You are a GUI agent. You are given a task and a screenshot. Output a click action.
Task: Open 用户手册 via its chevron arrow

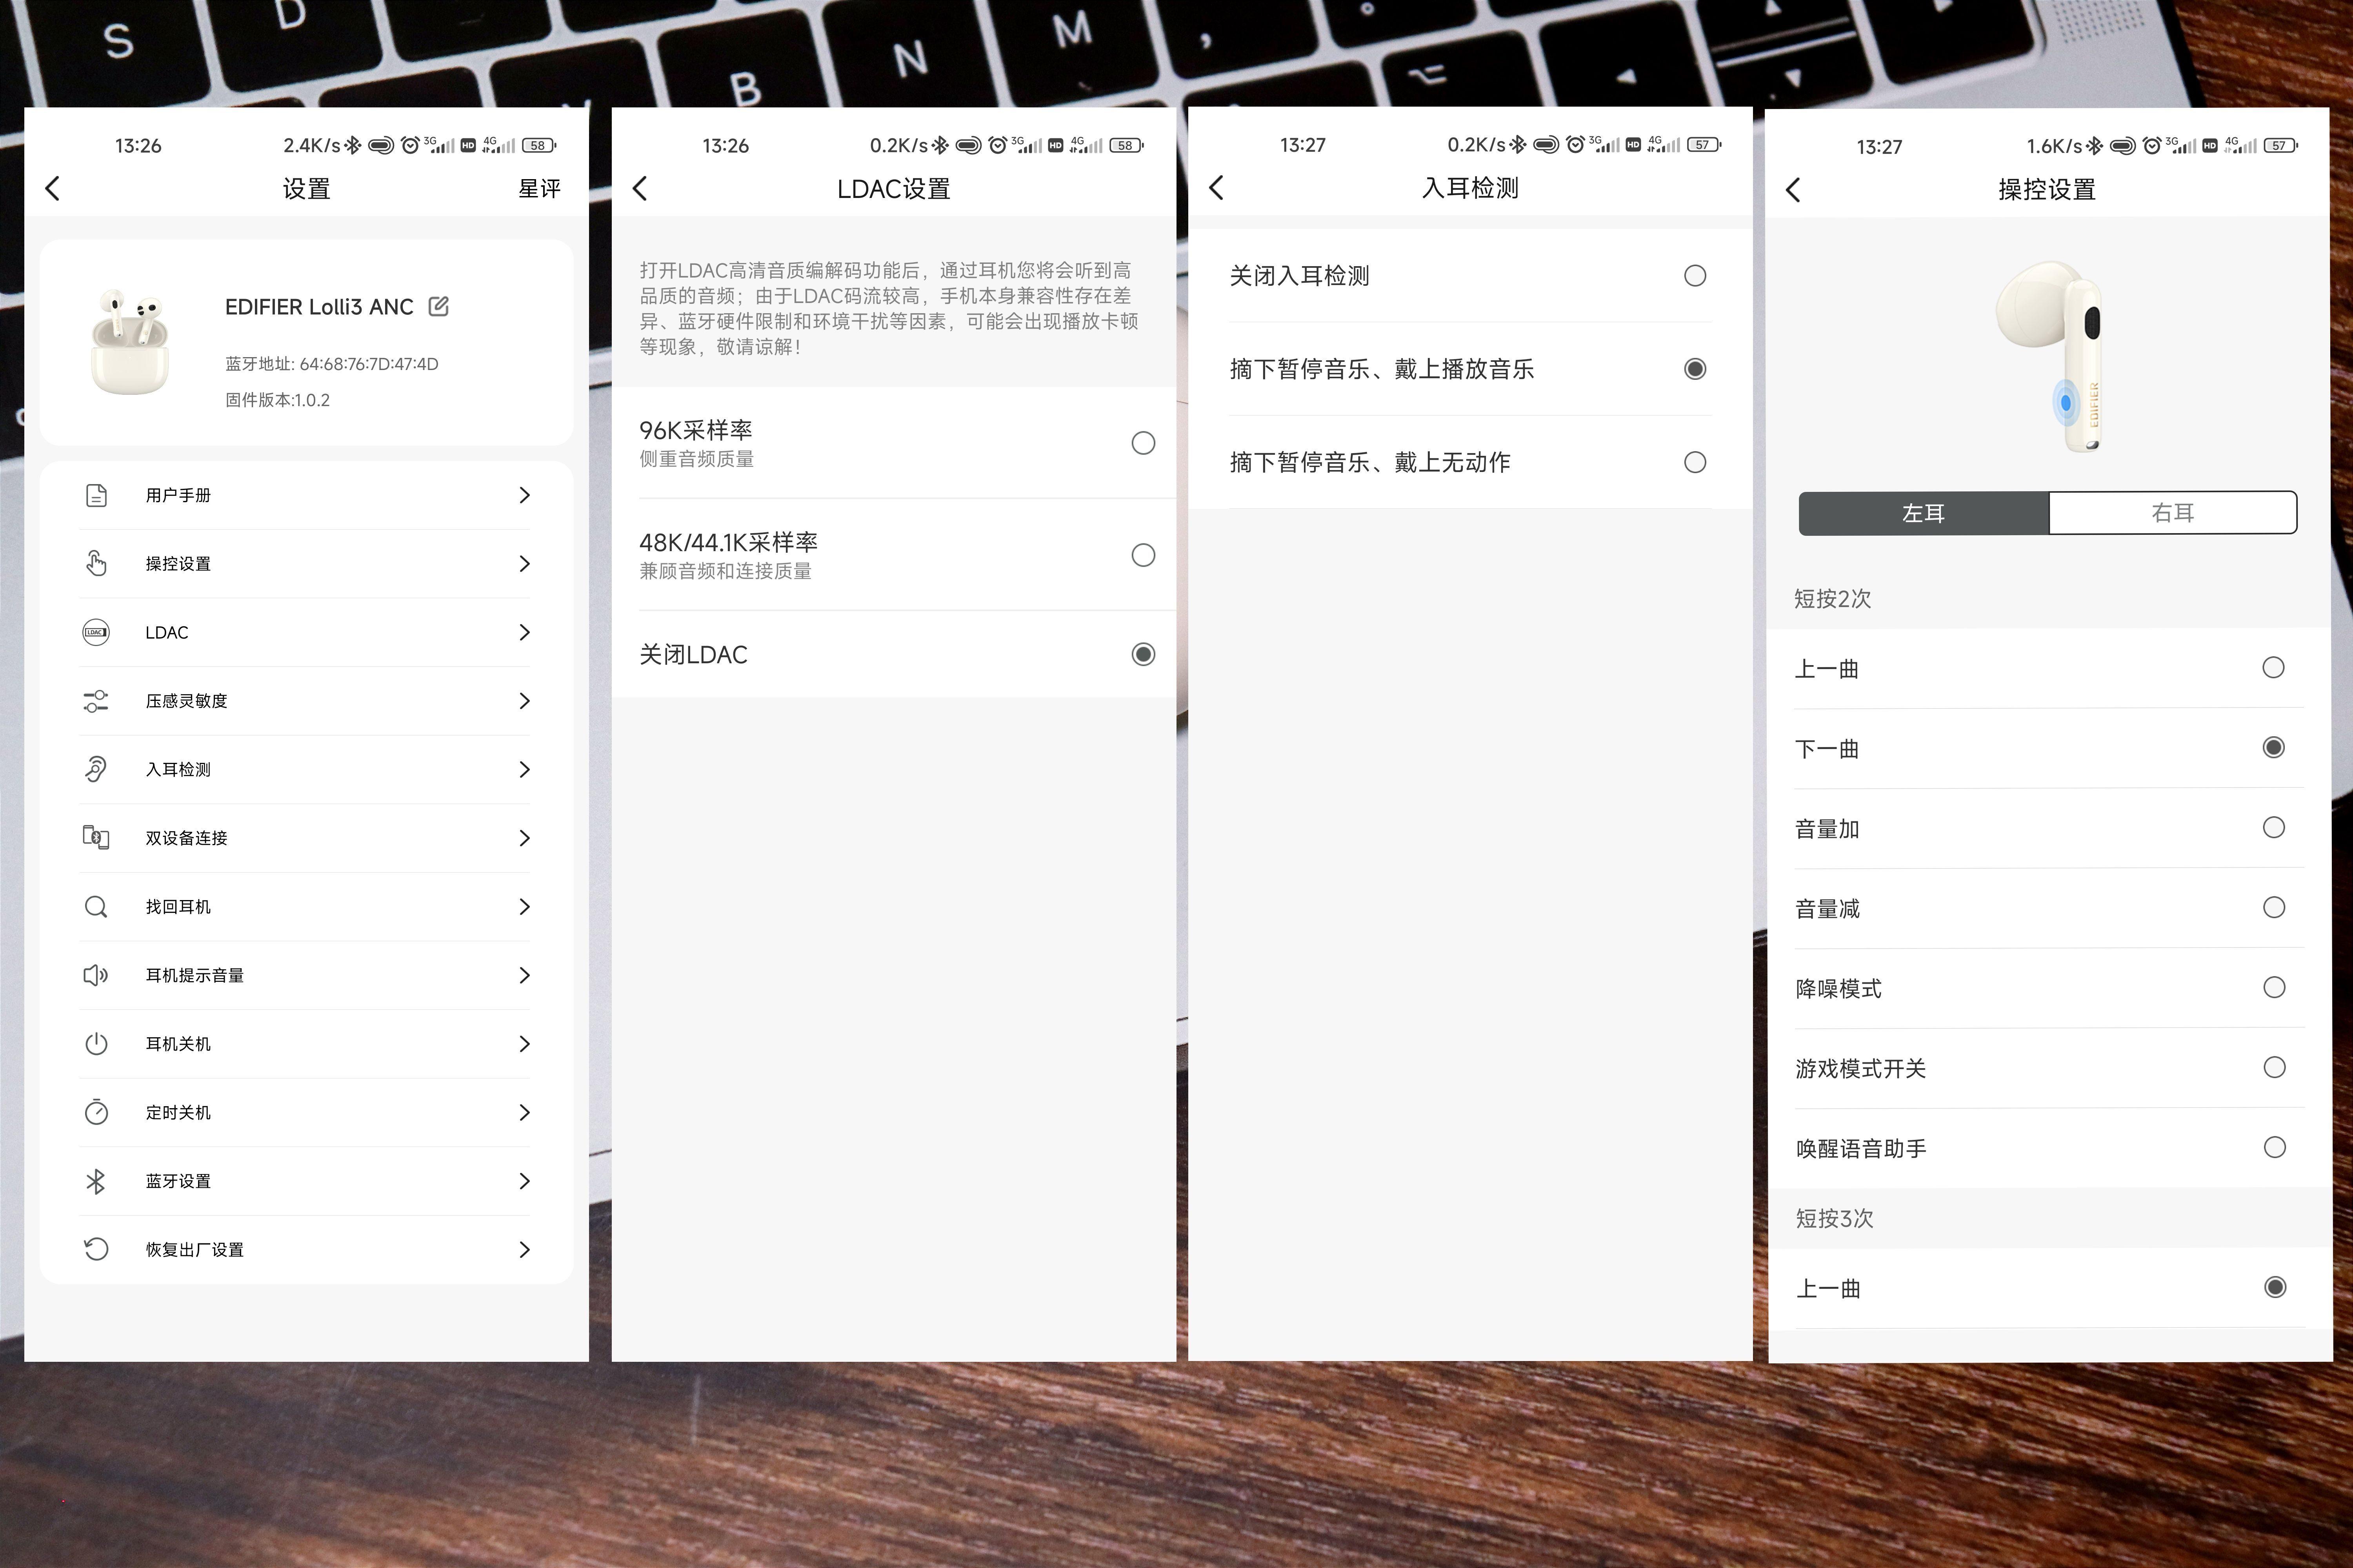pyautogui.click(x=524, y=495)
